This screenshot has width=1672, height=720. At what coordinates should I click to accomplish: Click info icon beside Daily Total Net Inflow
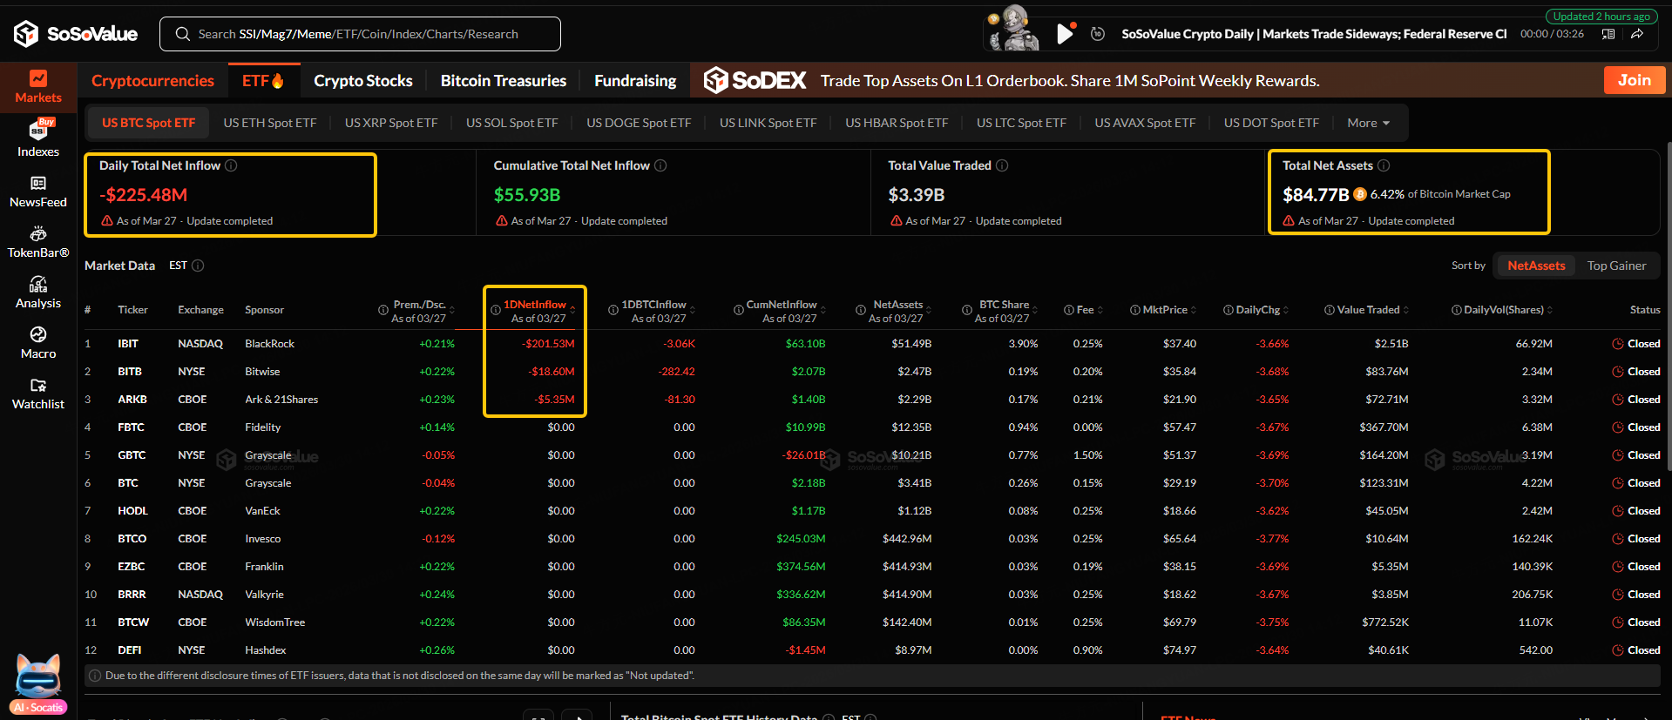click(x=231, y=165)
